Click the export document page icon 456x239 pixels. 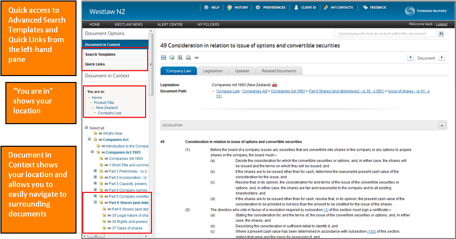180,57
